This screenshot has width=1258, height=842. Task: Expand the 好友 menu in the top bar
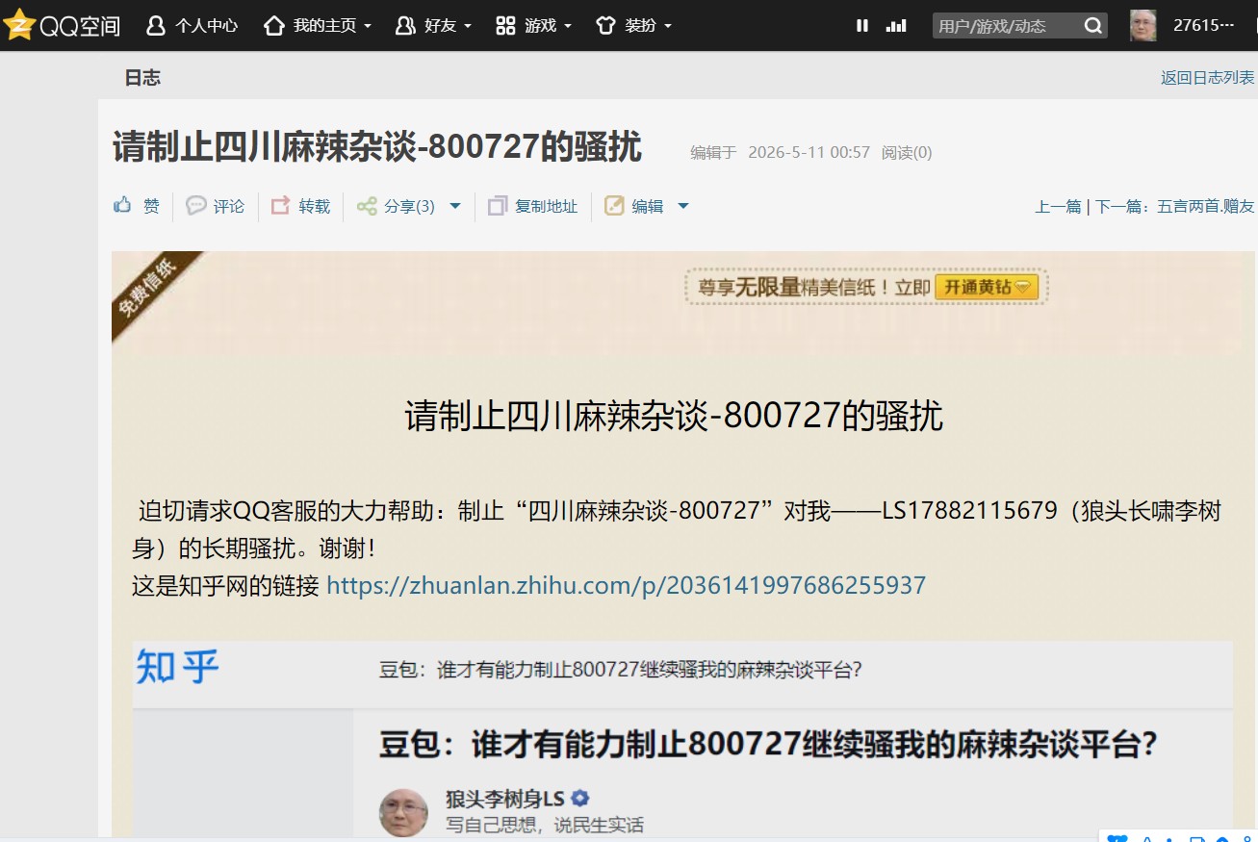pos(433,26)
